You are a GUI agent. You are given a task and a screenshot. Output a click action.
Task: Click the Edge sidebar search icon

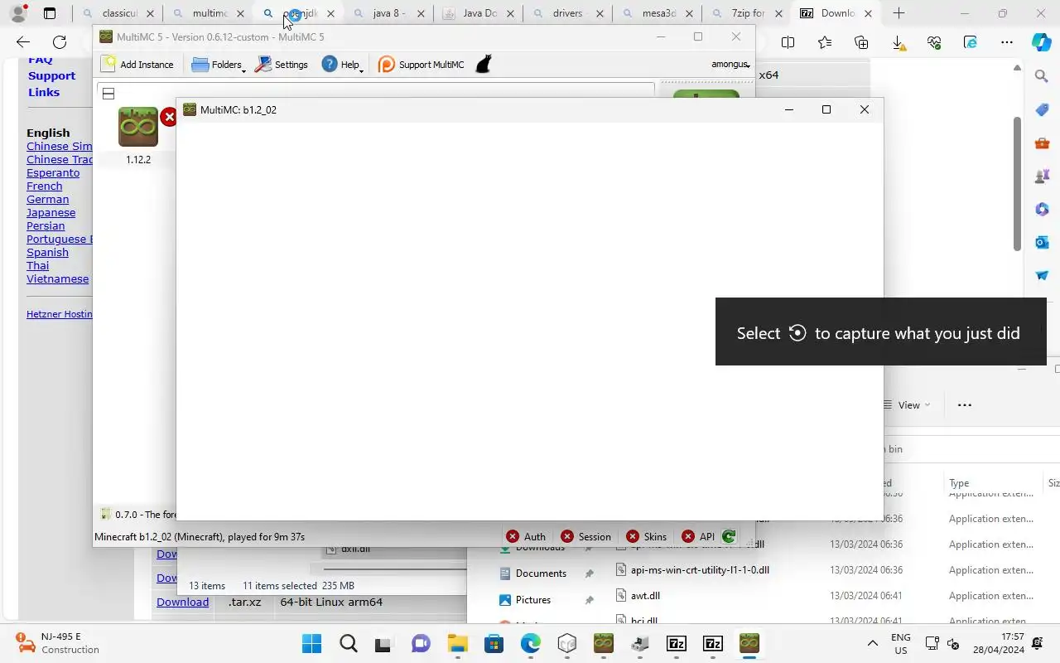(1042, 76)
